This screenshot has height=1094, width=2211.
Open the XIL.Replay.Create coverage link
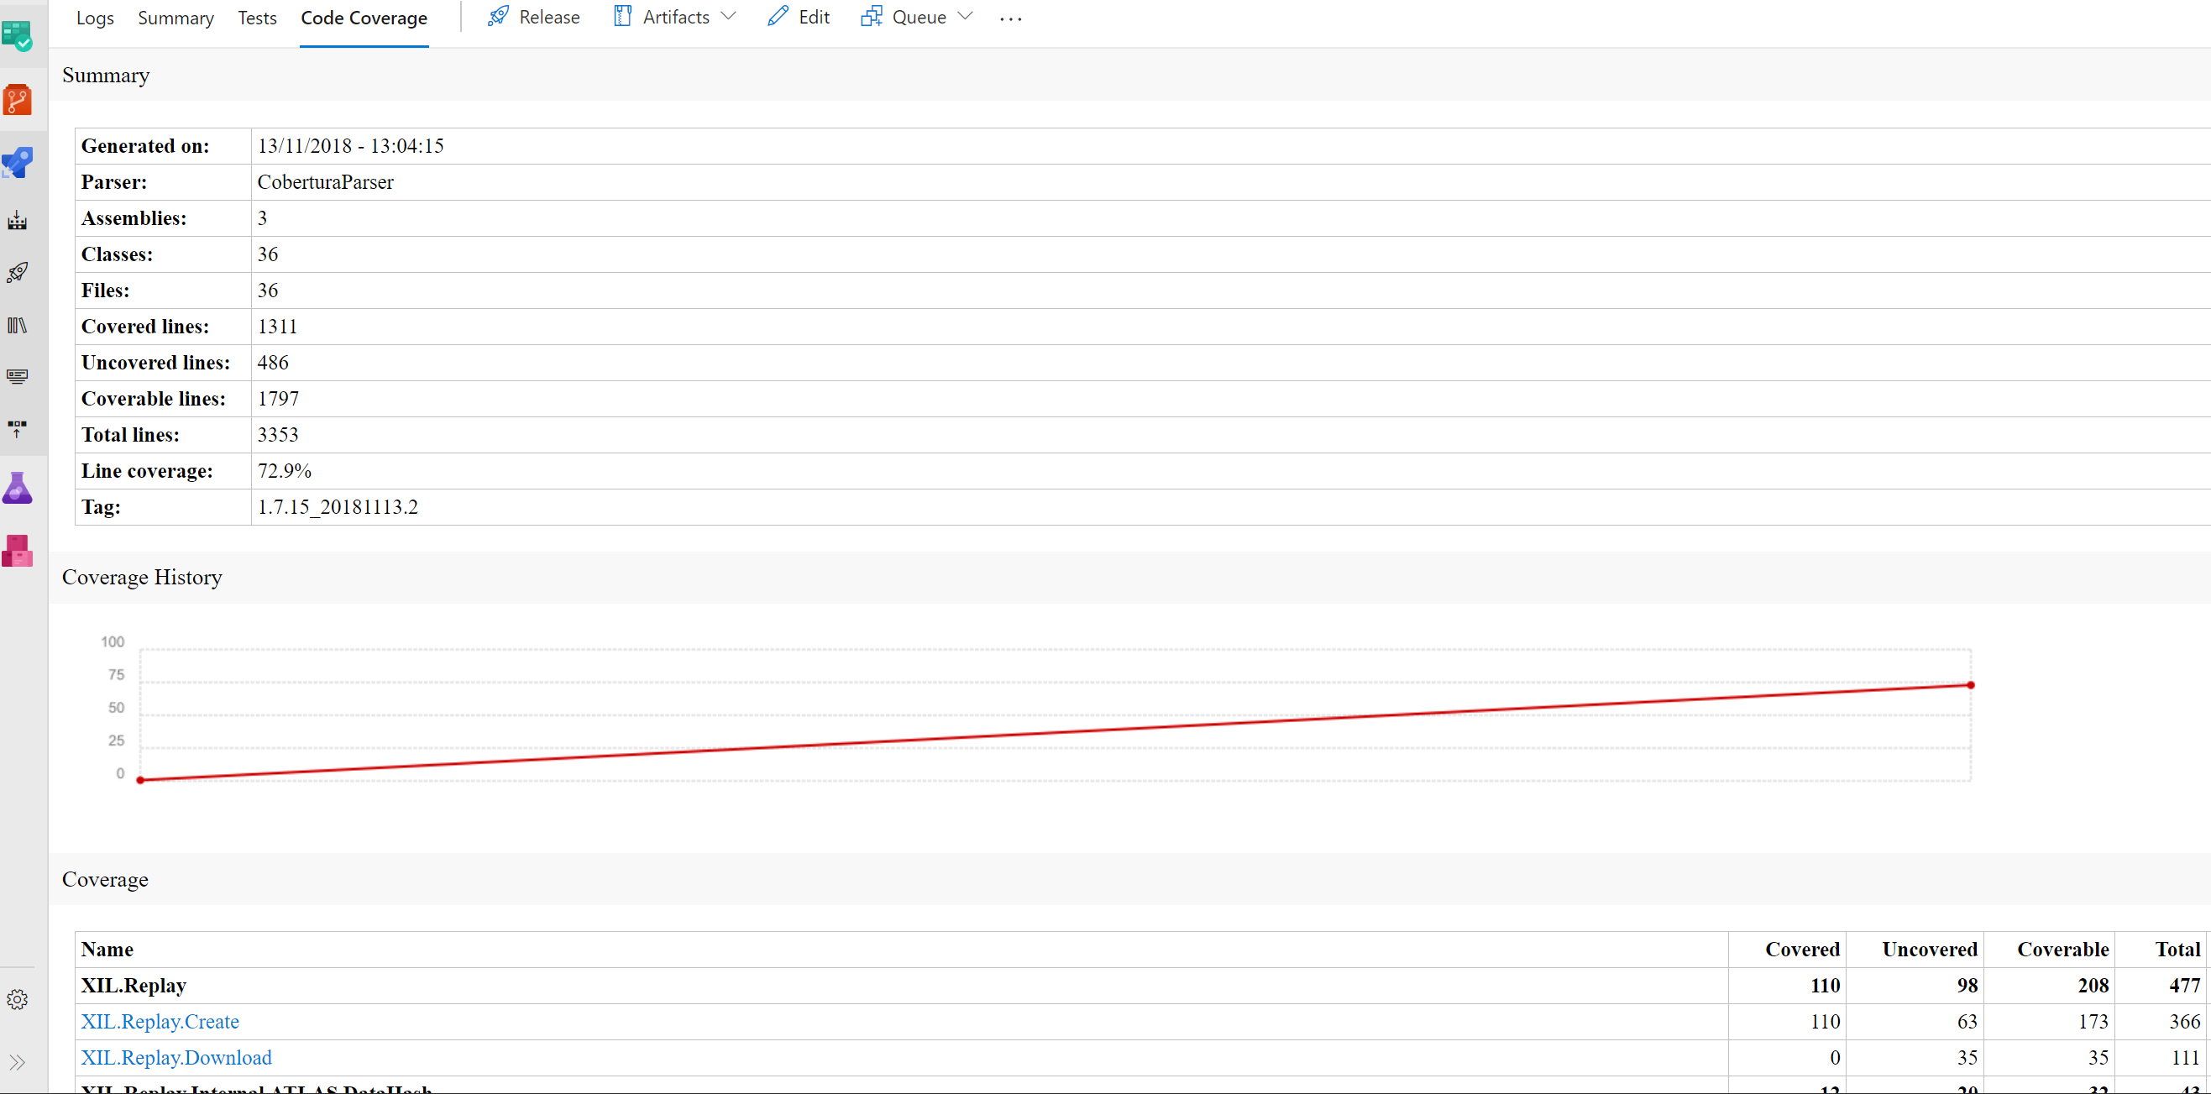click(x=160, y=1021)
